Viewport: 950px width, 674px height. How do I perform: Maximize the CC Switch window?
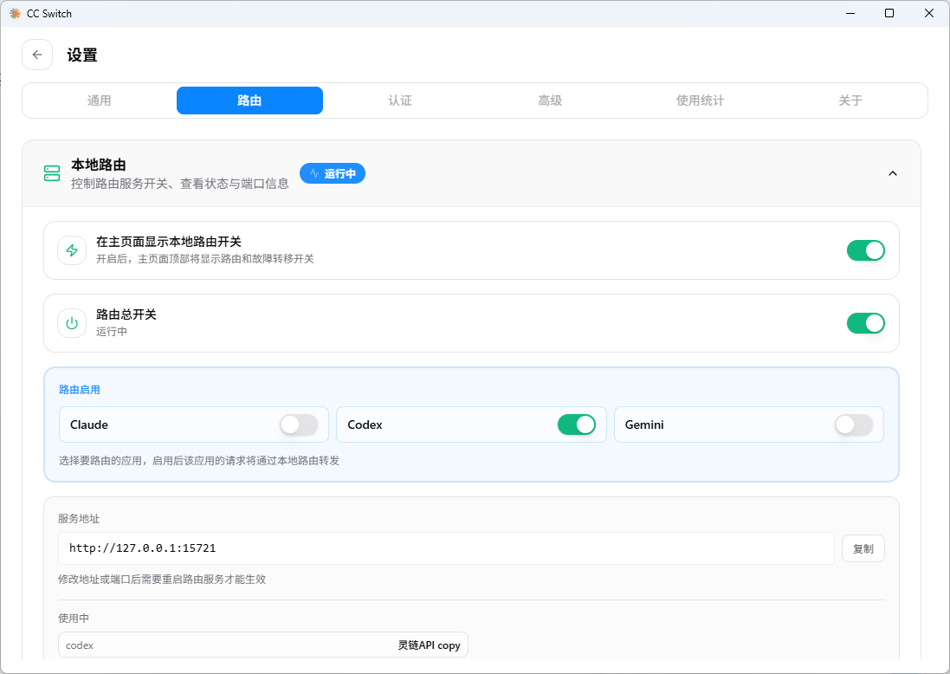point(889,13)
